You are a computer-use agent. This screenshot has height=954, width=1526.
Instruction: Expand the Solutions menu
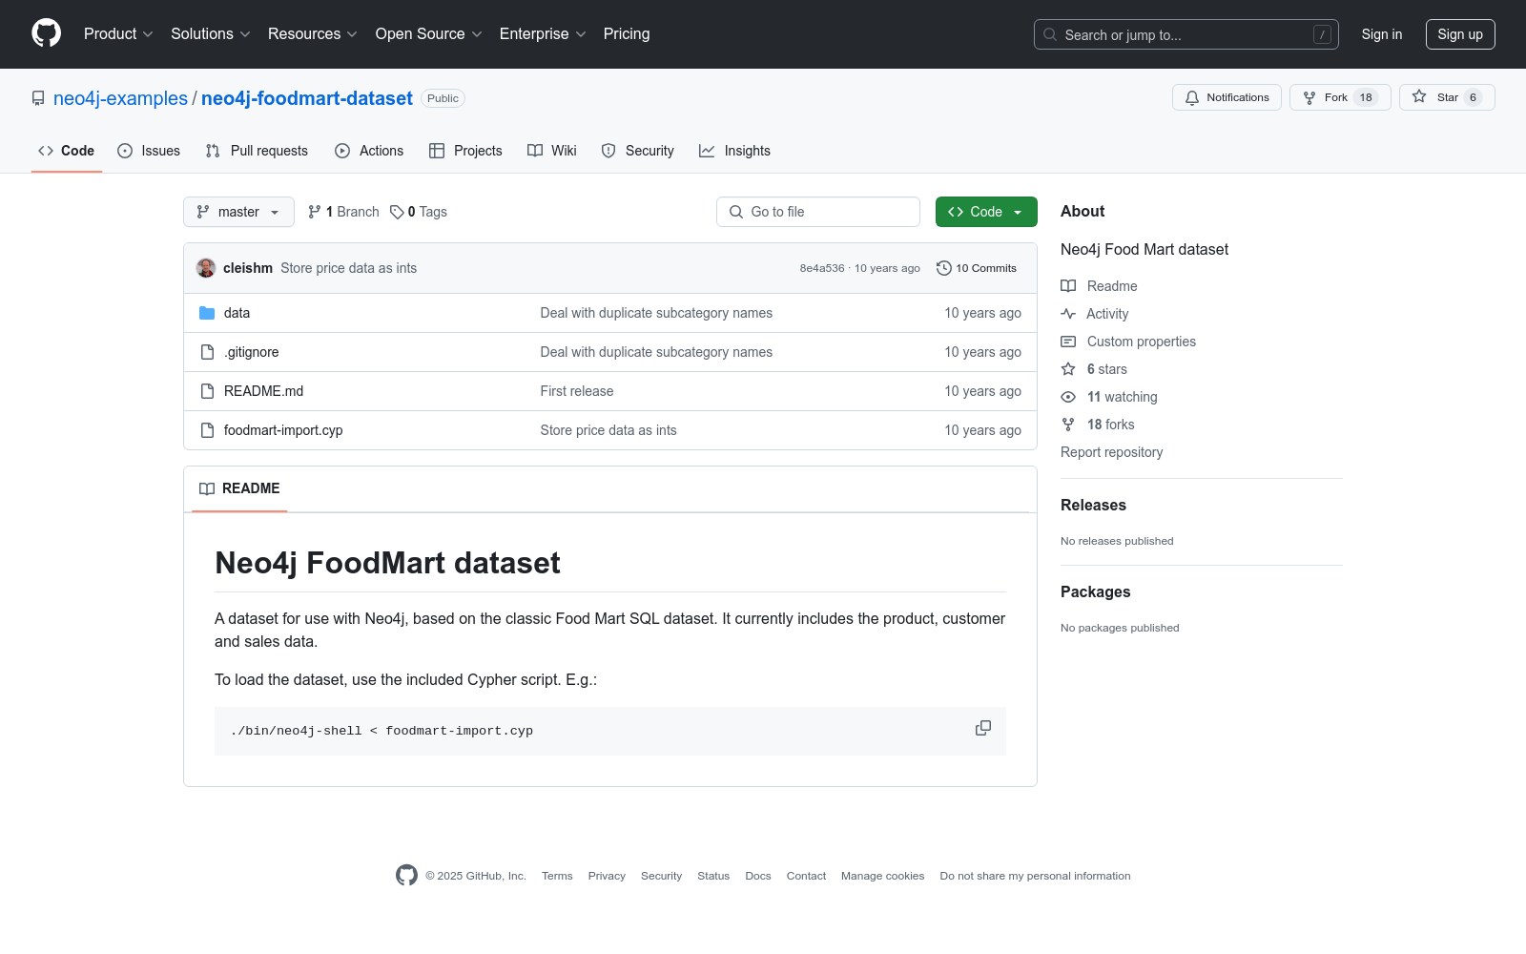coord(211,34)
